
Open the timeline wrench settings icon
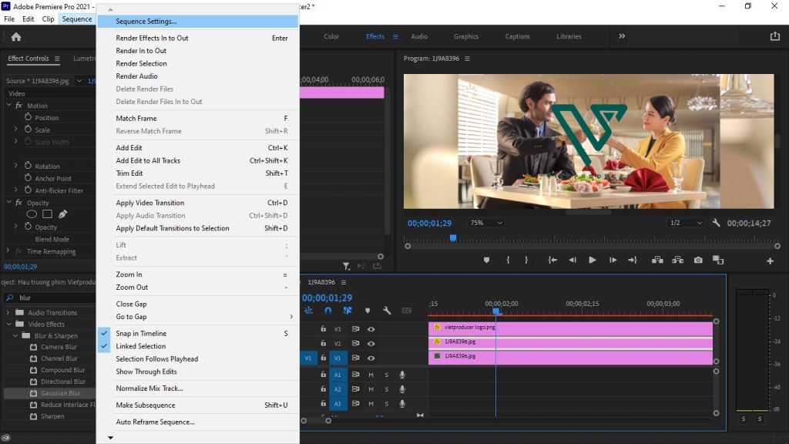pos(385,310)
